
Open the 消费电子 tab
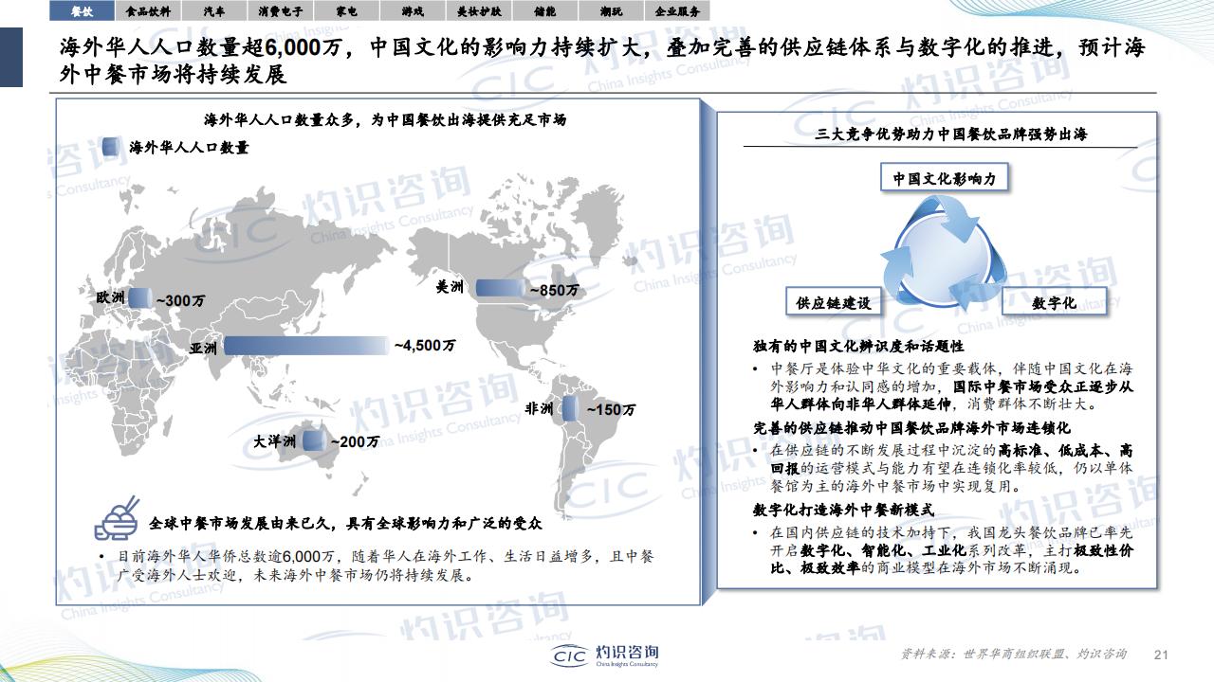pyautogui.click(x=280, y=11)
